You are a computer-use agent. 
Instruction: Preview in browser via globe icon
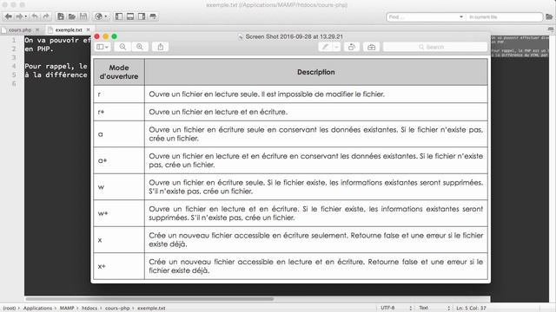[x=99, y=16]
